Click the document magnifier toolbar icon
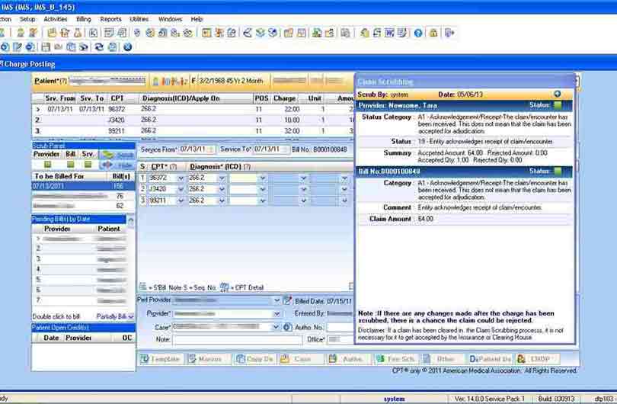Viewport: 617px width, 404px height. [345, 33]
